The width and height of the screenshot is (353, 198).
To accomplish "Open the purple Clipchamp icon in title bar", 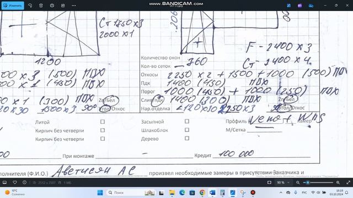I will coord(299,5).
